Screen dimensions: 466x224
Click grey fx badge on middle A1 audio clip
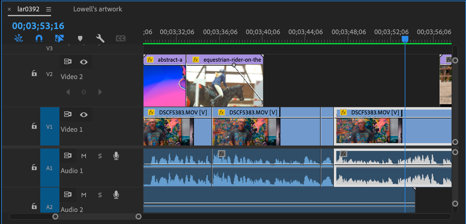coord(221,154)
